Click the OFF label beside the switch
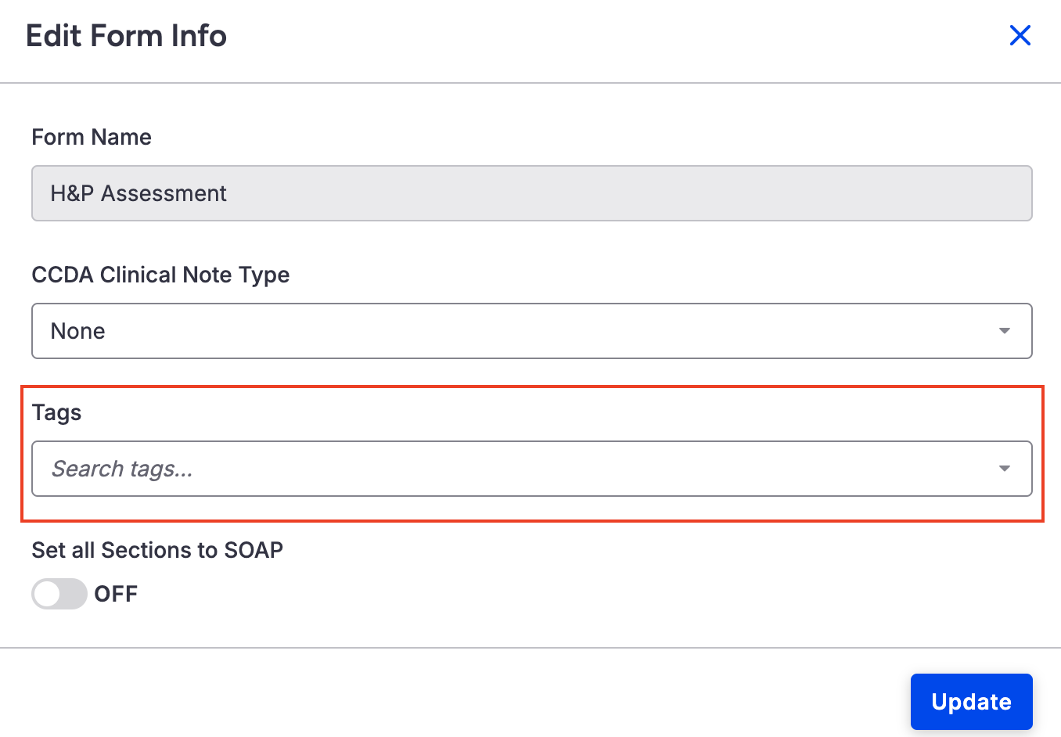 coord(116,594)
